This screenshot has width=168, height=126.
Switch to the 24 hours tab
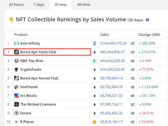click(16, 5)
